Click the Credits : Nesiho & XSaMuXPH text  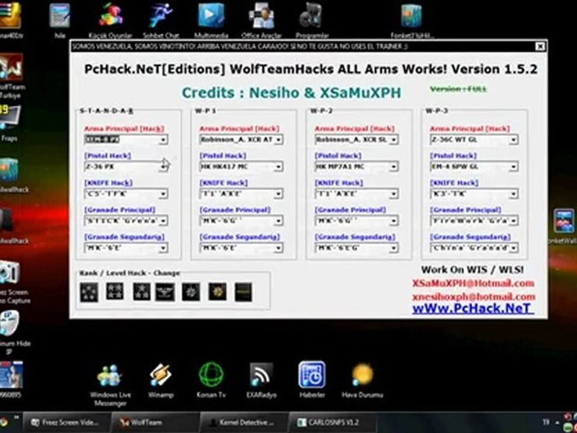point(292,93)
